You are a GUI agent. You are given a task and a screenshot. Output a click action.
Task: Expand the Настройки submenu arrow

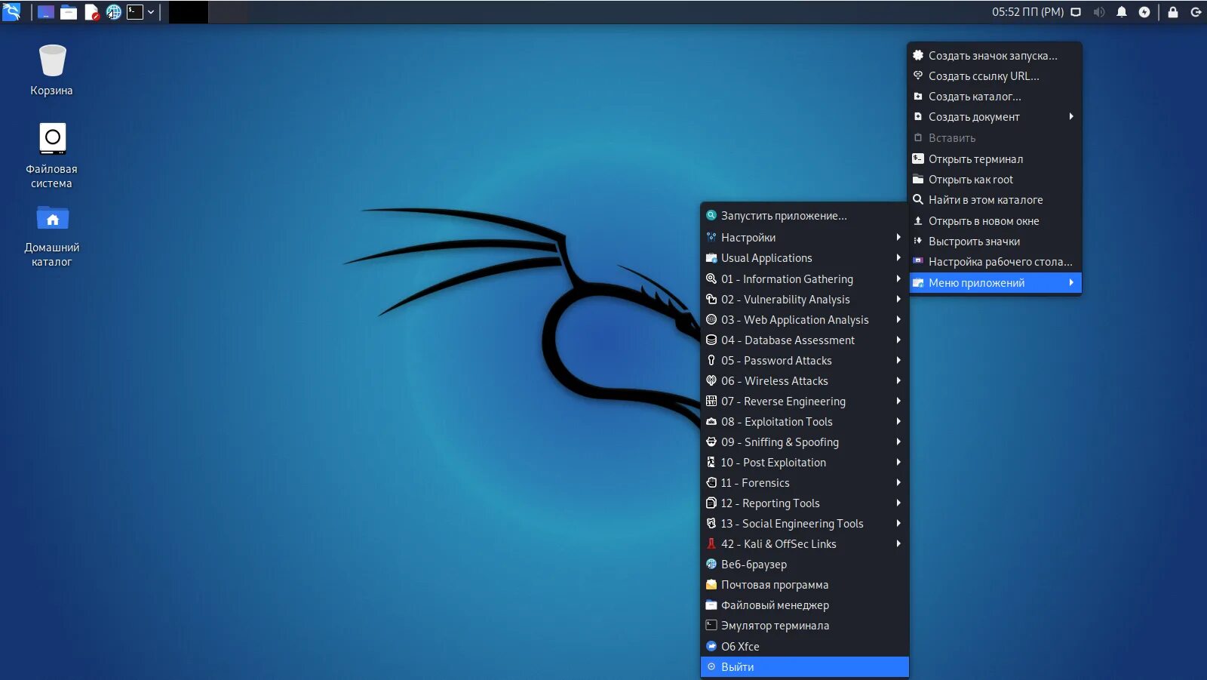898,238
